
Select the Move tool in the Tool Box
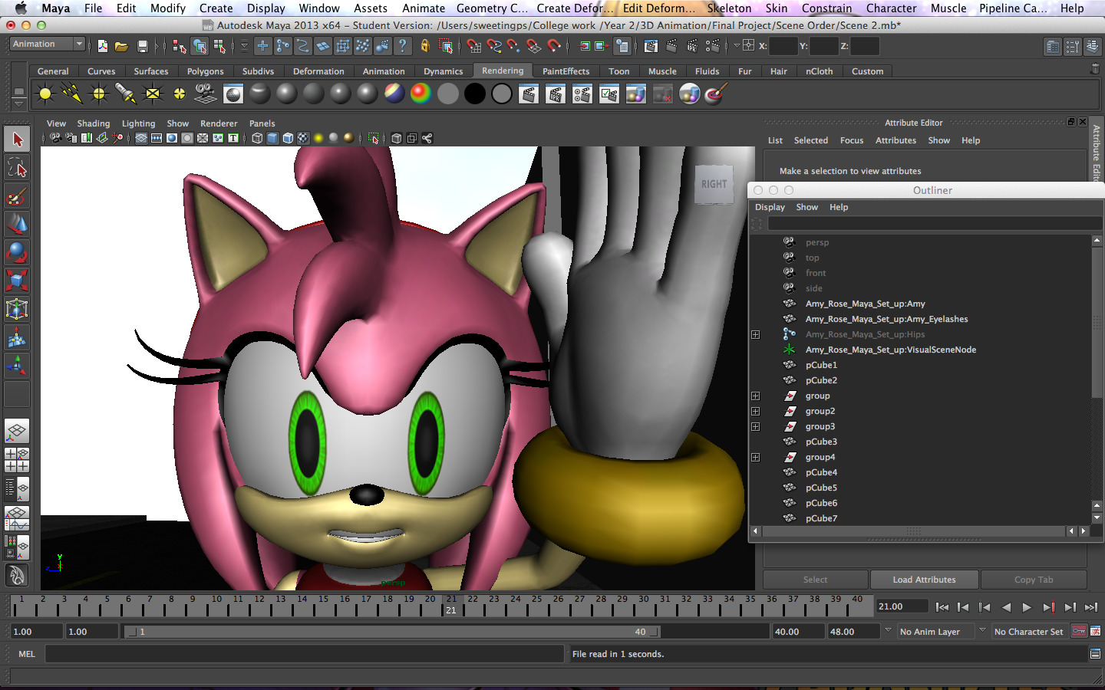coord(17,225)
